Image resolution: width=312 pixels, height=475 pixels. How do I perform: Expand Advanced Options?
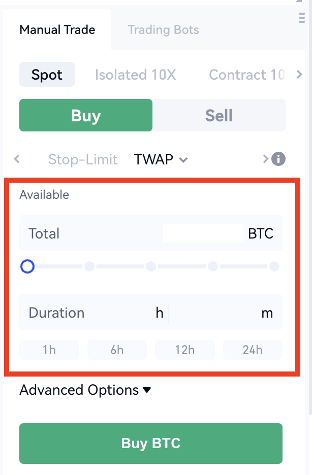coord(85,390)
